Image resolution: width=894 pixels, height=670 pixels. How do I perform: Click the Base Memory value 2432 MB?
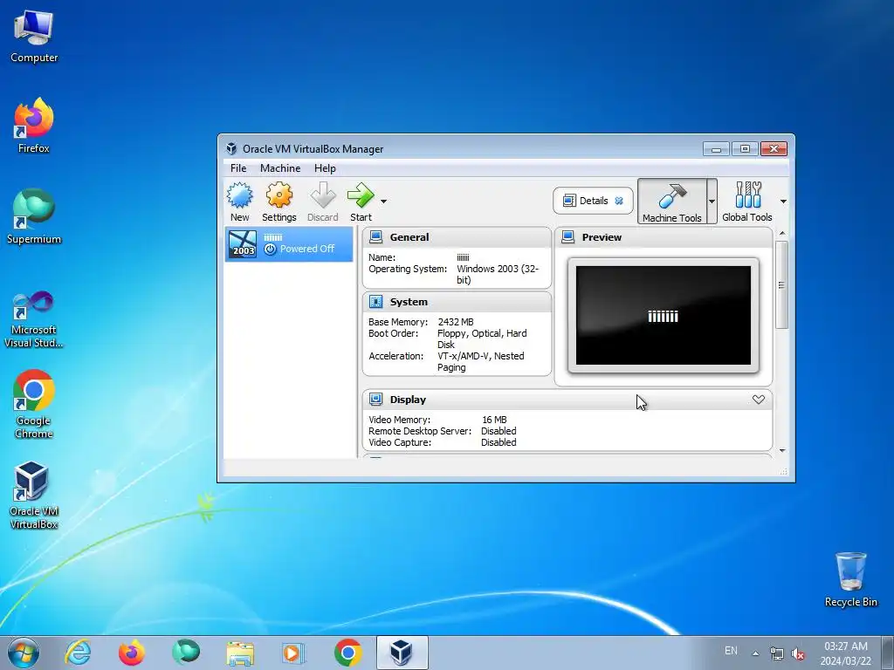(x=456, y=322)
